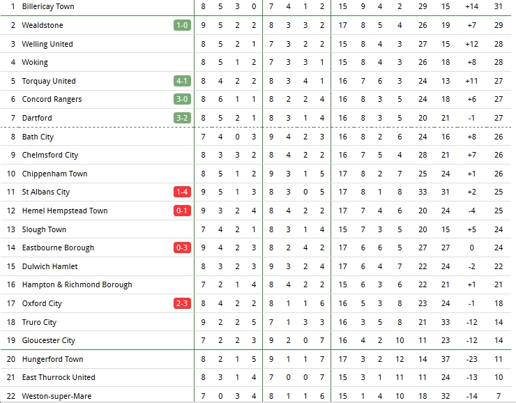
Task: Open the Hungerford Town team link
Action: coord(53,359)
